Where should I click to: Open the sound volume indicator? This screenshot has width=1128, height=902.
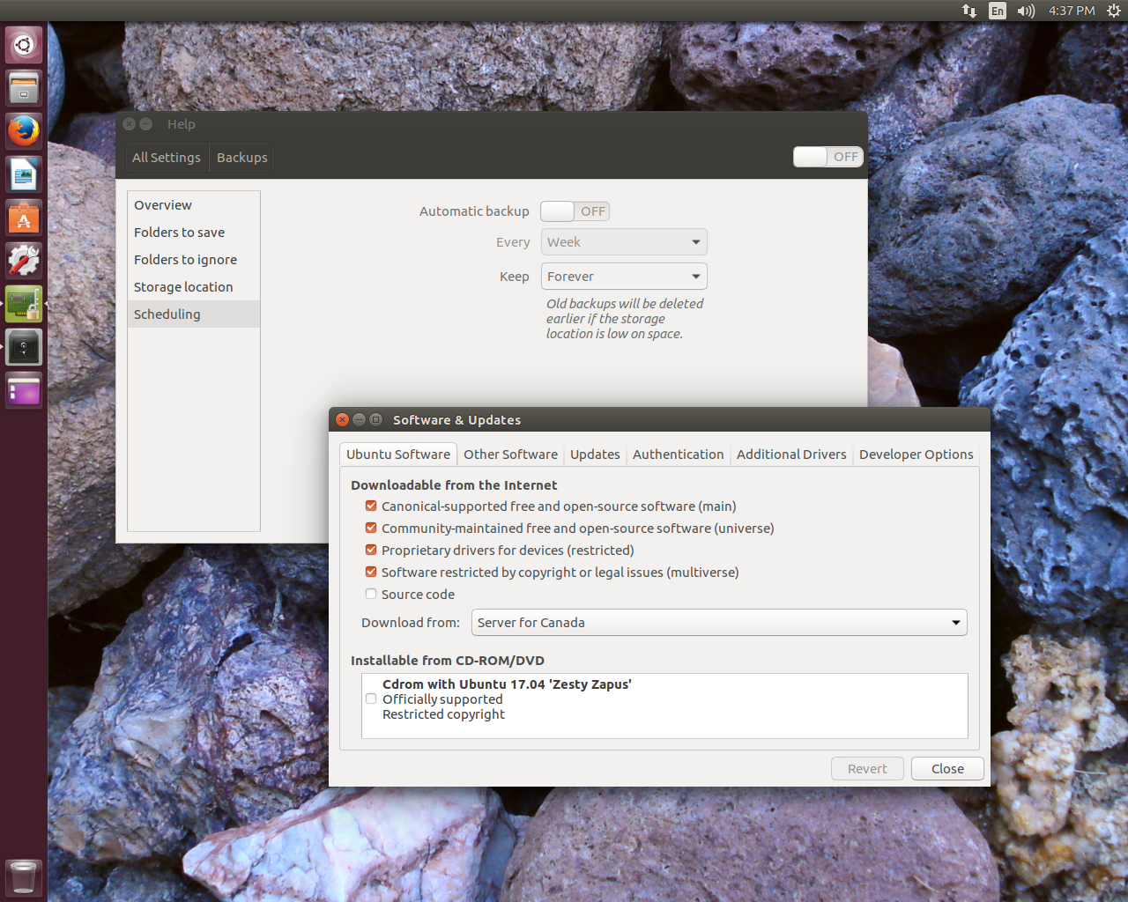pos(1026,11)
